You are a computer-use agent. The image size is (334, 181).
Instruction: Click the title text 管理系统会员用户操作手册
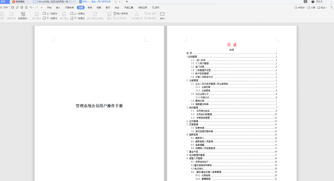[x=99, y=106]
